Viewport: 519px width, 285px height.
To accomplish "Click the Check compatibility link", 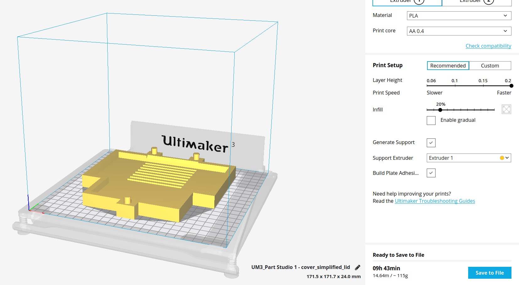I will click(488, 46).
